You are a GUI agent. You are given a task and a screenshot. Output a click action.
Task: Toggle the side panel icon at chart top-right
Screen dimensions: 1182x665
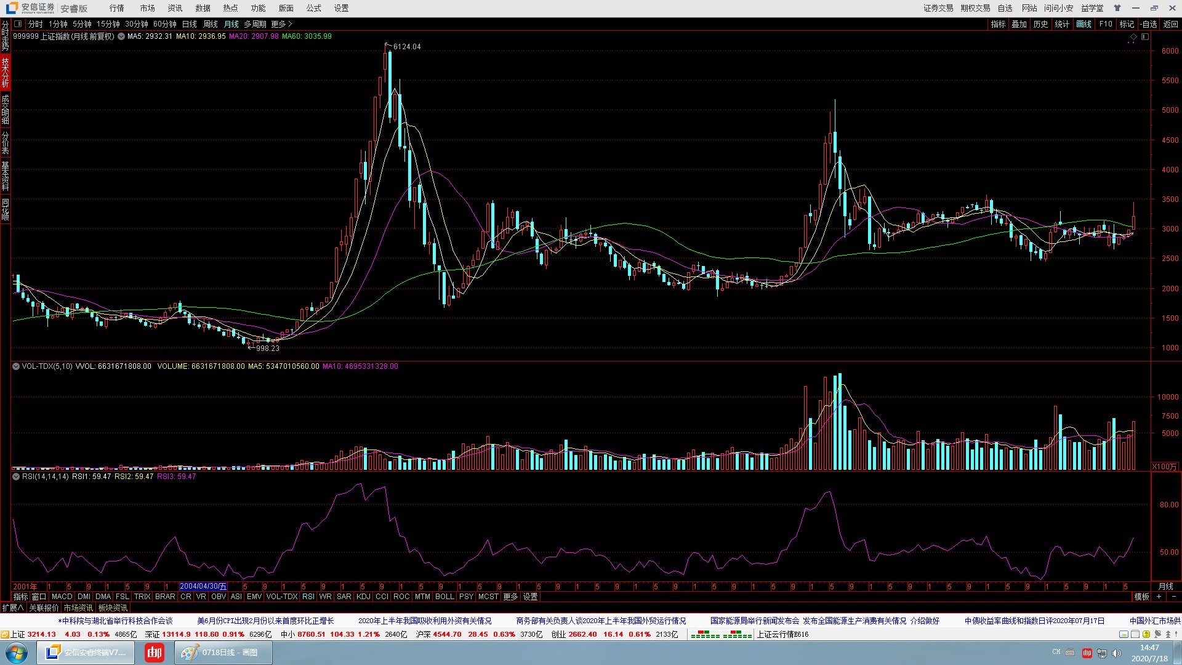pyautogui.click(x=1145, y=37)
